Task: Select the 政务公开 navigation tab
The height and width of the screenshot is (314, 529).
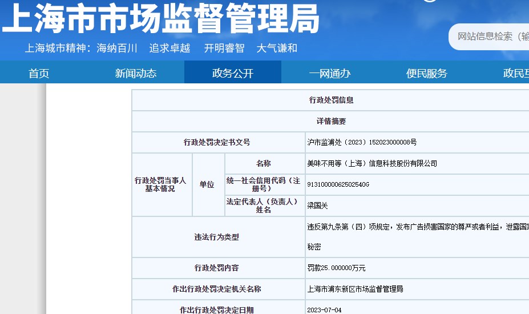Action: click(233, 73)
